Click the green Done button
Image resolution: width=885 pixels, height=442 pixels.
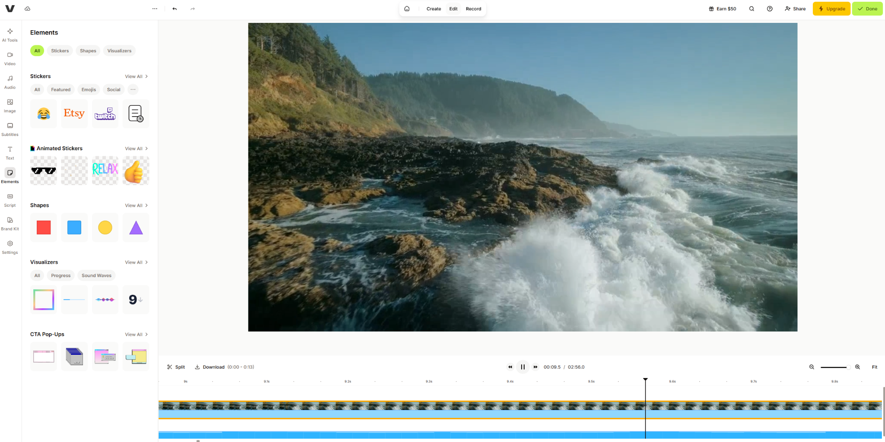[x=867, y=9]
